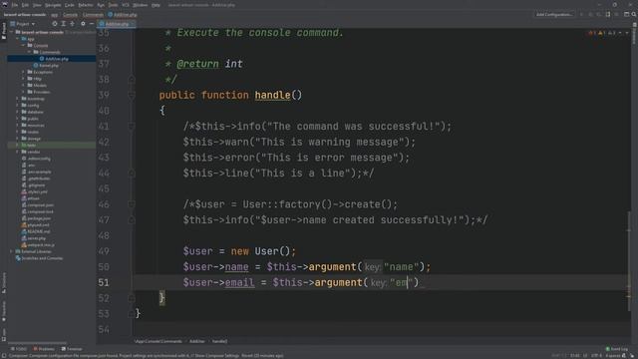Expand the database folder
Screen dimensions: 638x359
pyautogui.click(x=18, y=112)
